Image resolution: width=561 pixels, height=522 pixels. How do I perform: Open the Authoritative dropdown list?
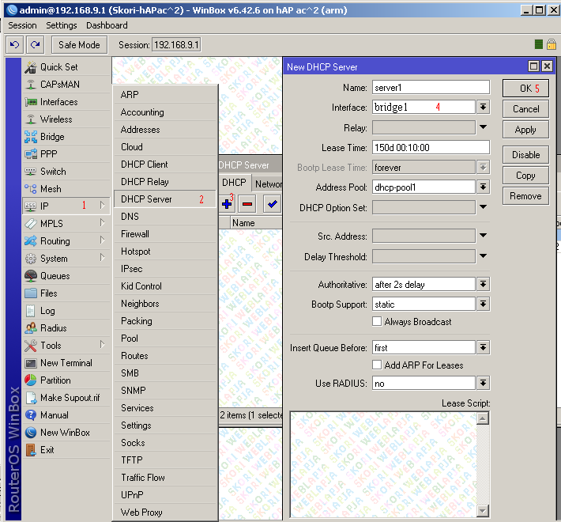(x=483, y=285)
